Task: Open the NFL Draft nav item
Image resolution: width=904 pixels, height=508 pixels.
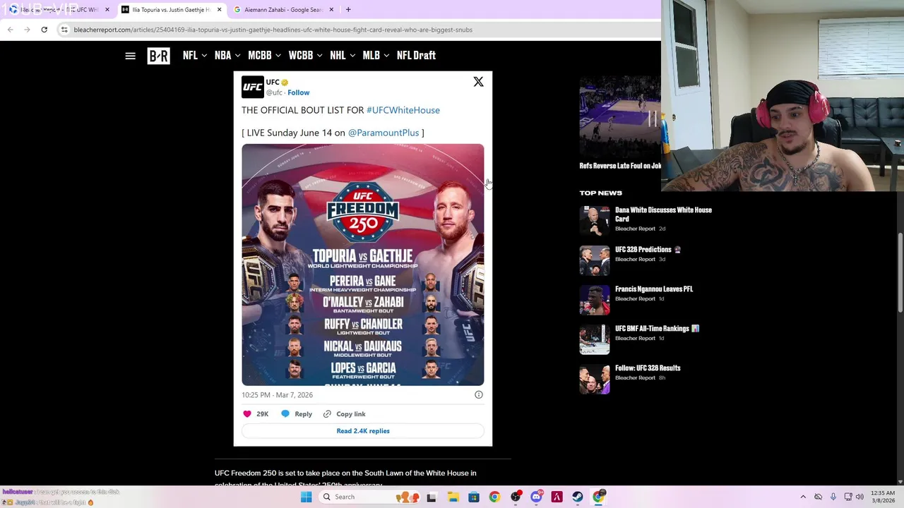Action: click(416, 56)
